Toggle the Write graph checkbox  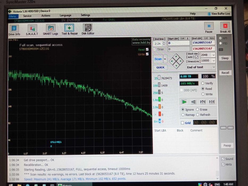147,54
